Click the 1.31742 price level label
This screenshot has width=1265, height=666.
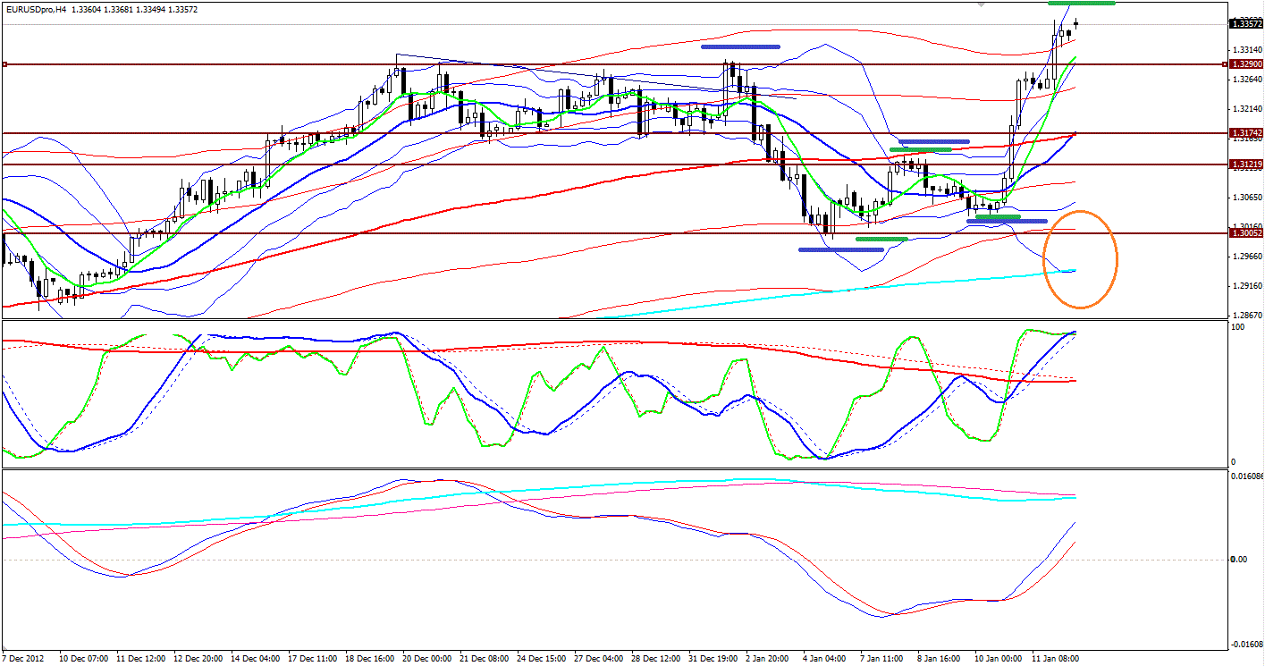click(1245, 132)
